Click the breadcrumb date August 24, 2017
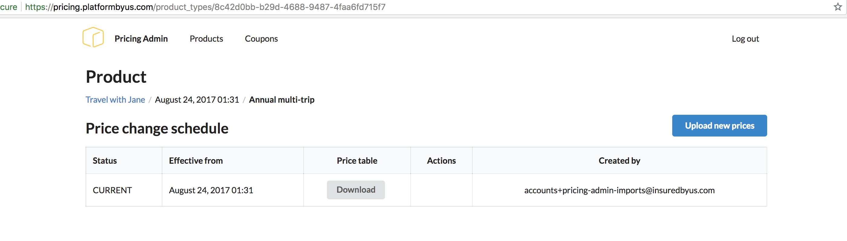 click(x=197, y=100)
